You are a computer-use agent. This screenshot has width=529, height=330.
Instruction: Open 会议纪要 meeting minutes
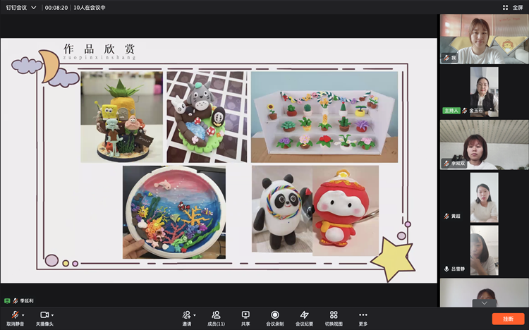click(x=304, y=318)
